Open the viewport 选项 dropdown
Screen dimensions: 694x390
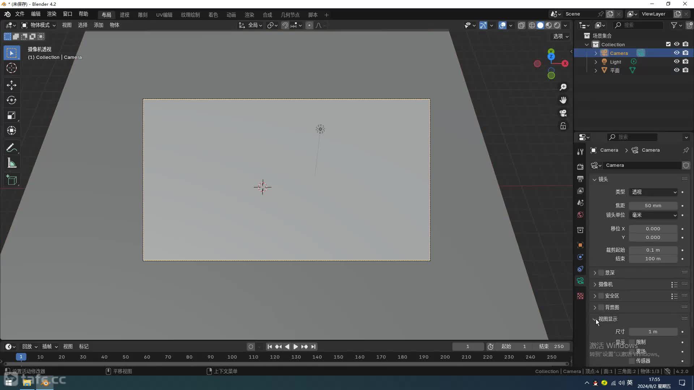tap(561, 36)
